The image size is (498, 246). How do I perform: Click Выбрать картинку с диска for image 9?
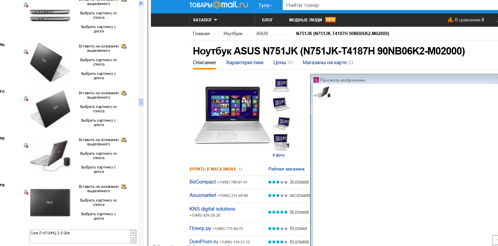click(99, 216)
